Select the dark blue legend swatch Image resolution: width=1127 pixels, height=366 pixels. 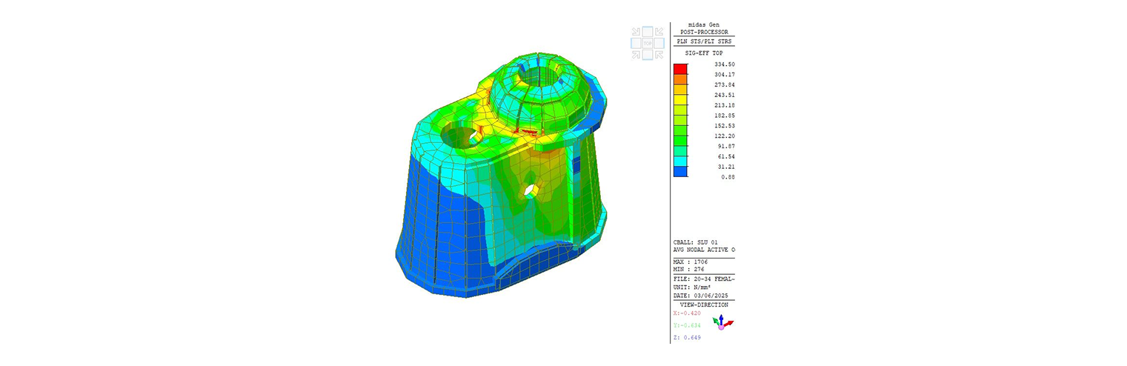click(x=679, y=172)
